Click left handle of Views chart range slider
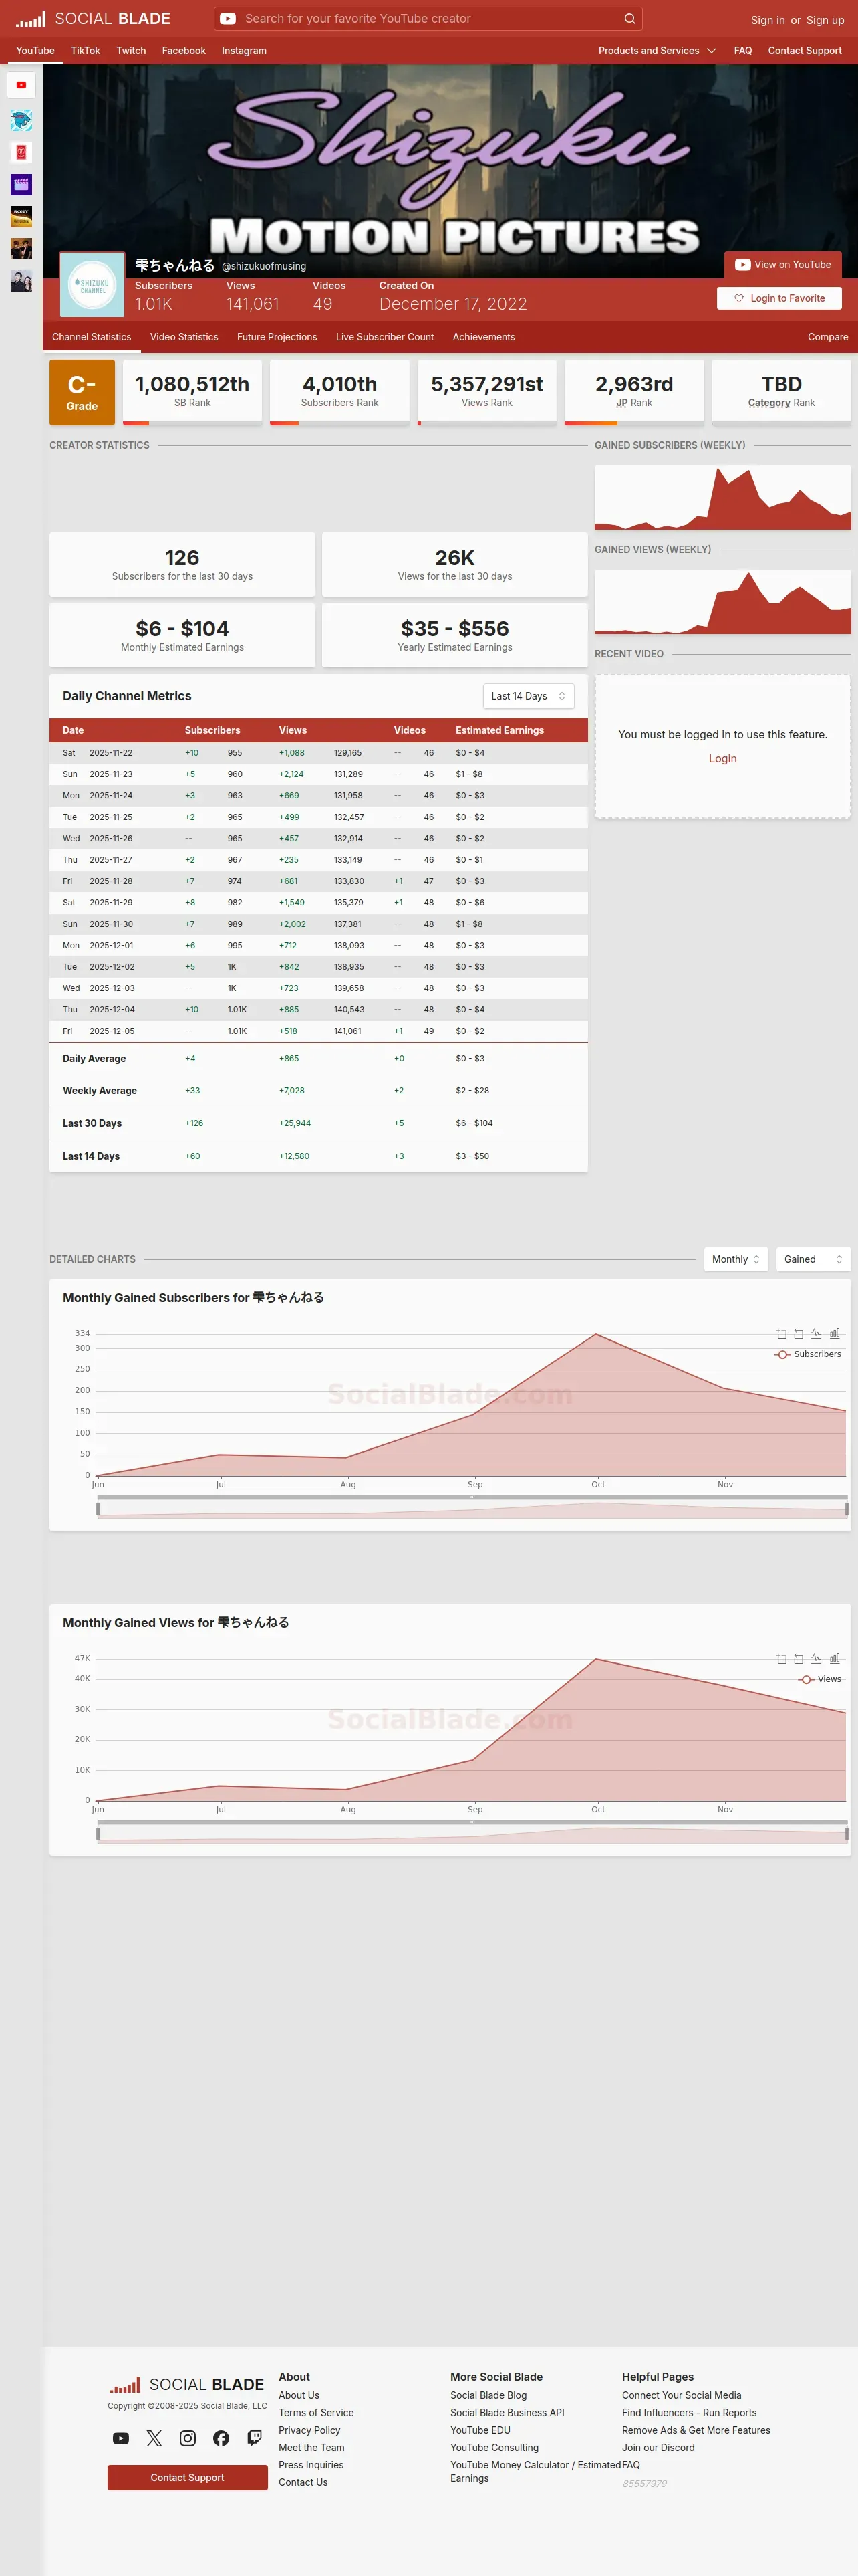The image size is (858, 2576). coord(98,1834)
